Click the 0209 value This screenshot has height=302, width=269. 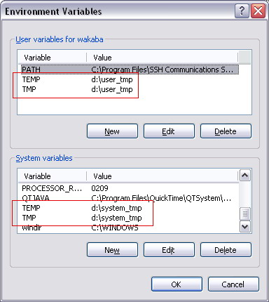(x=100, y=188)
